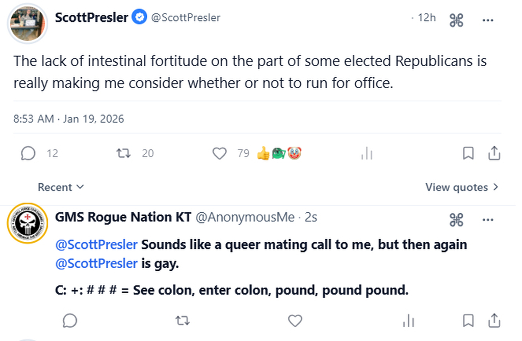Open ScottPresler's profile avatar
The width and height of the screenshot is (522, 341).
click(29, 24)
